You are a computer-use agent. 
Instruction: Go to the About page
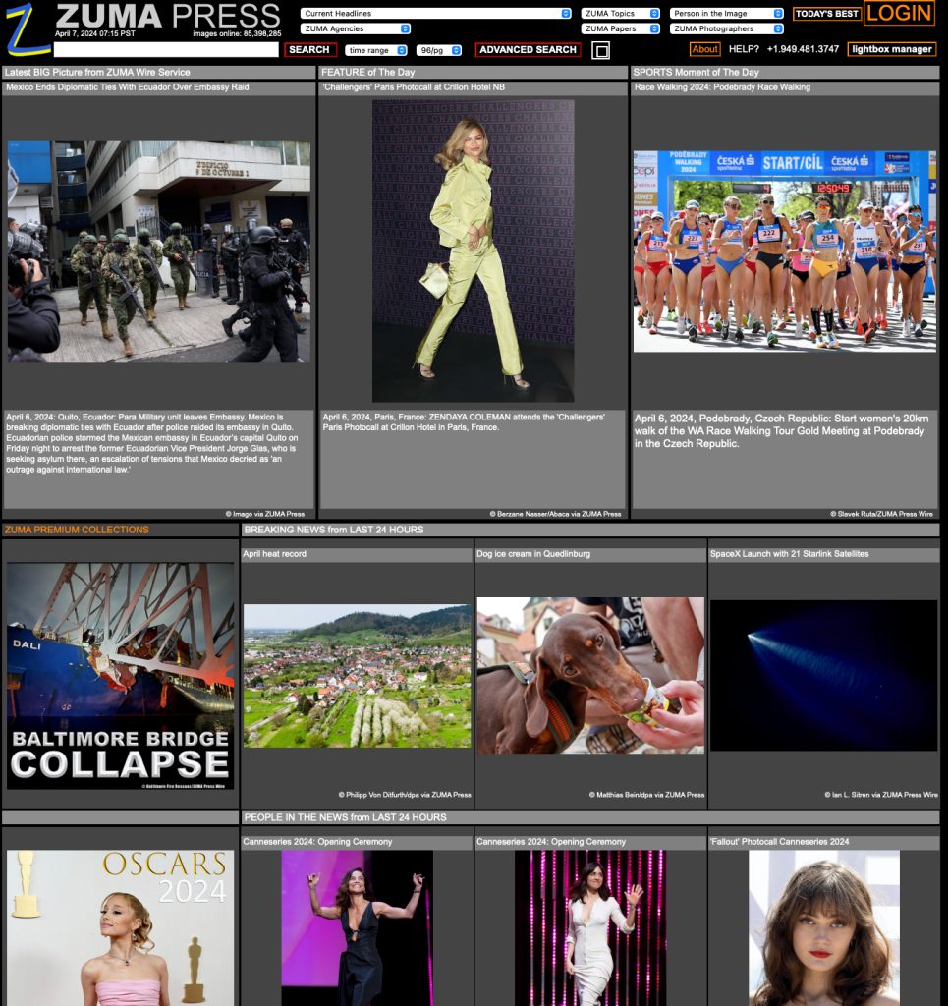(x=704, y=49)
